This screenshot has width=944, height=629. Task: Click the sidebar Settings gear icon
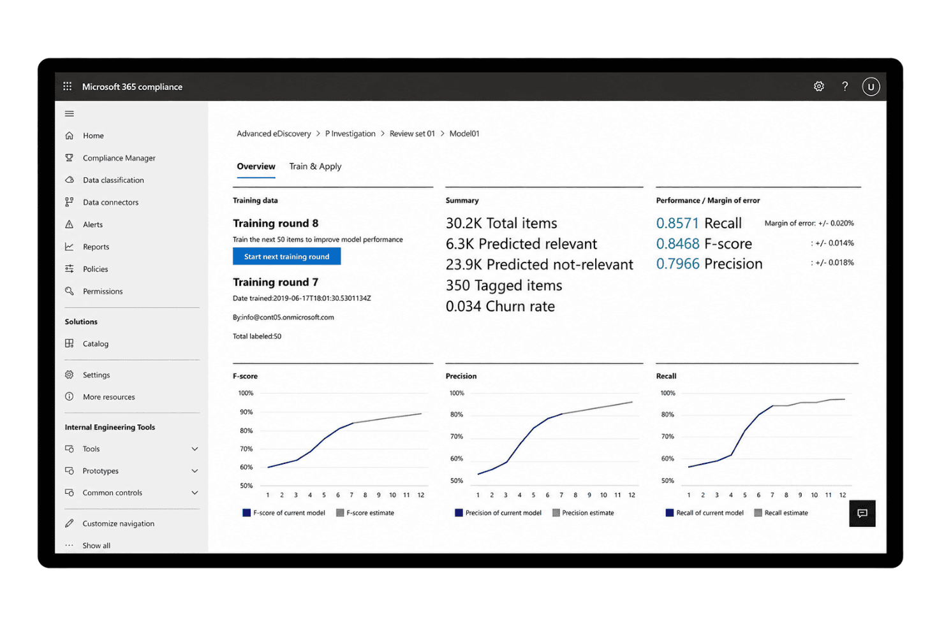(x=70, y=375)
